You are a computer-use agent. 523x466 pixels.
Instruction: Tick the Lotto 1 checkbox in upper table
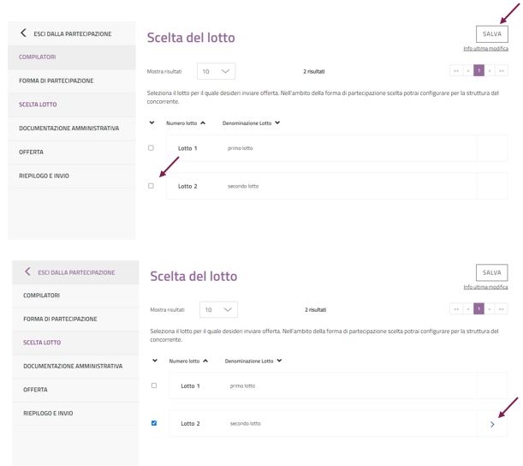[152, 147]
